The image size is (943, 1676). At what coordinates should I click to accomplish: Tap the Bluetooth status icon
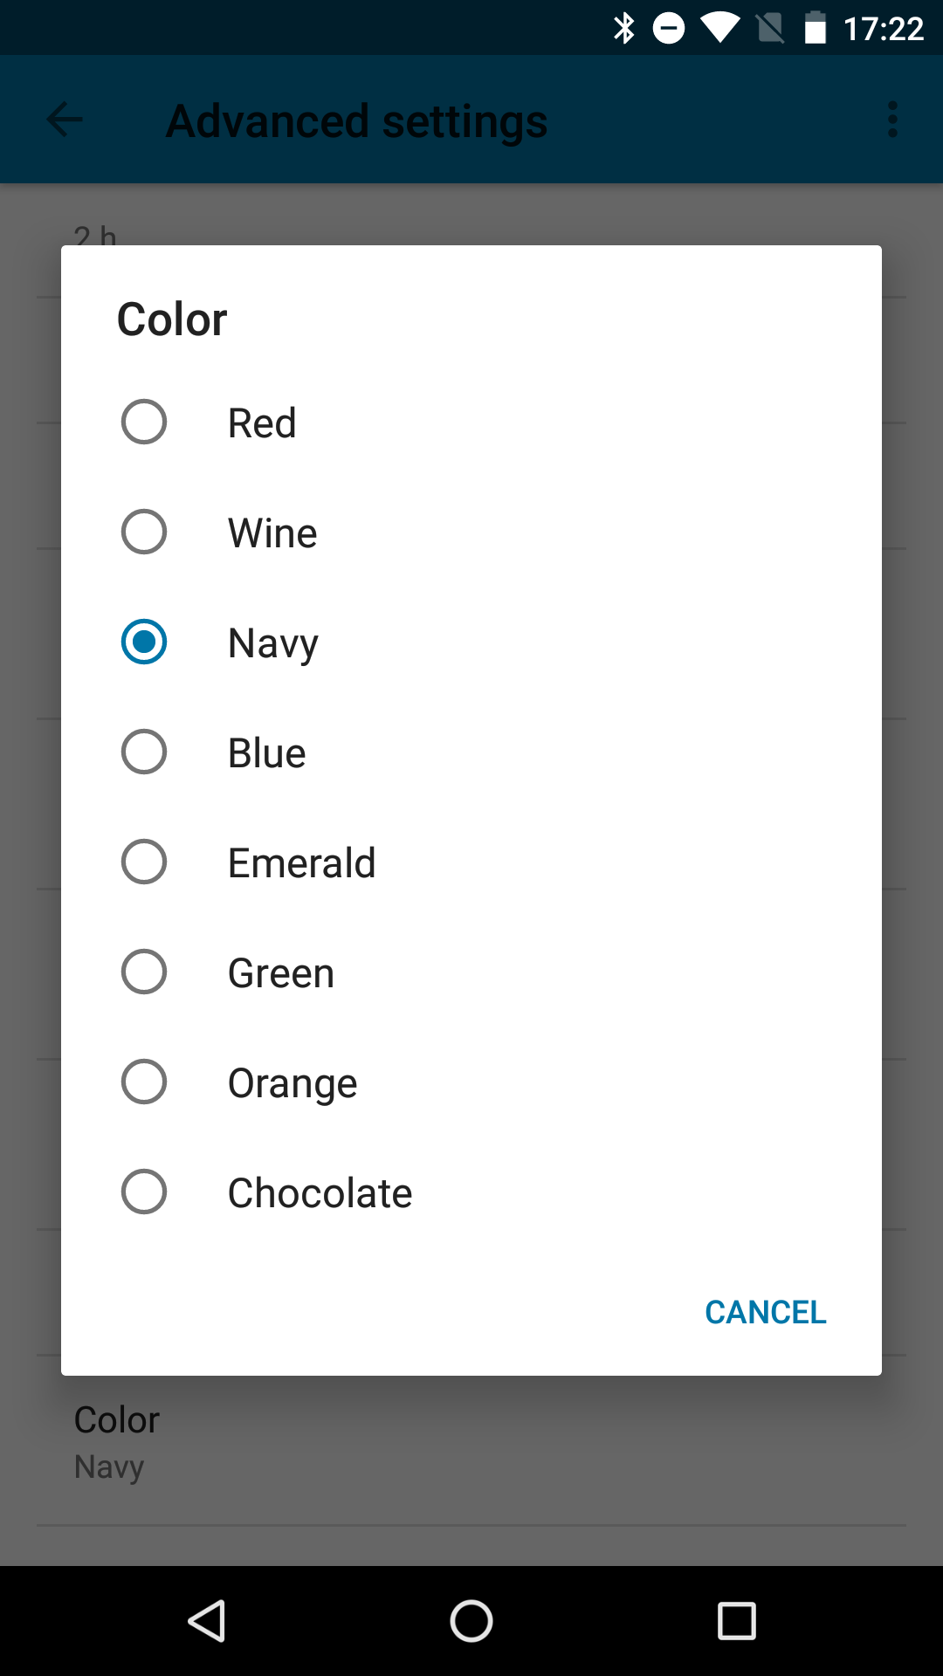(x=623, y=29)
